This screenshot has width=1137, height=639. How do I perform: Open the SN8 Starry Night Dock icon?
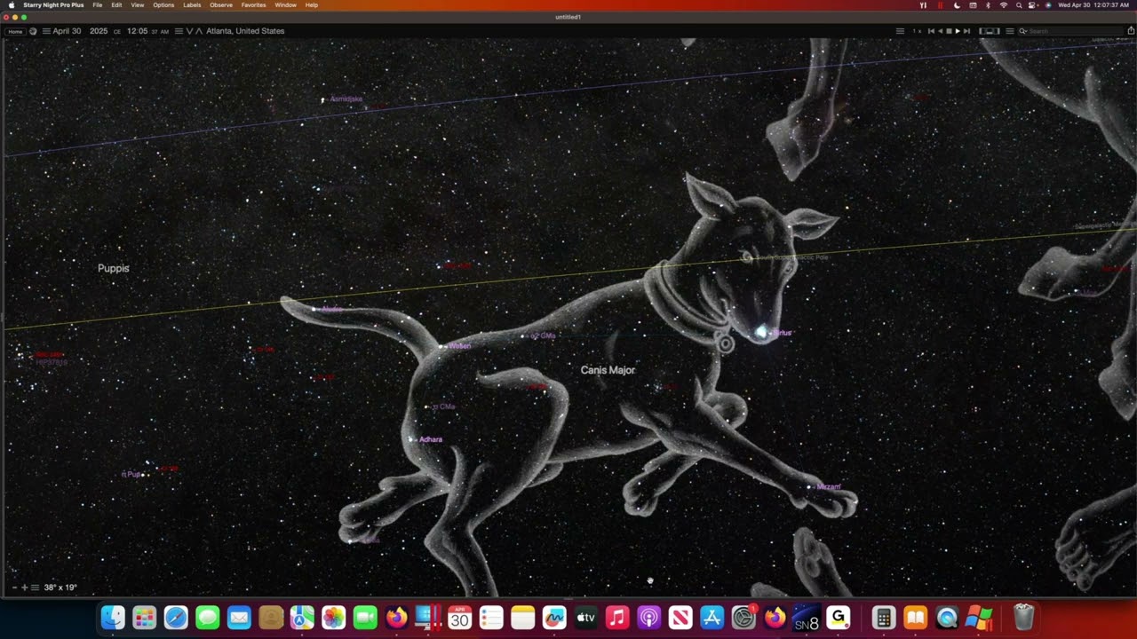pos(807,617)
